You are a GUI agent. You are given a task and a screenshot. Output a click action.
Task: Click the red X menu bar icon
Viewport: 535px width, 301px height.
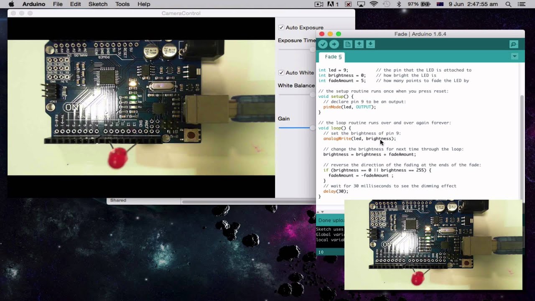click(x=348, y=4)
